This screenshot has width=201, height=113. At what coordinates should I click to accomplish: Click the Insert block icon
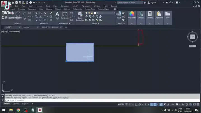(119, 15)
